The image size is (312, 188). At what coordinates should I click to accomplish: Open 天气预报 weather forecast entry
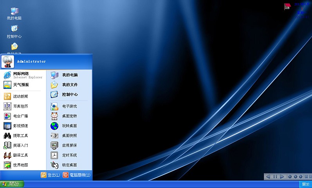pos(21,85)
